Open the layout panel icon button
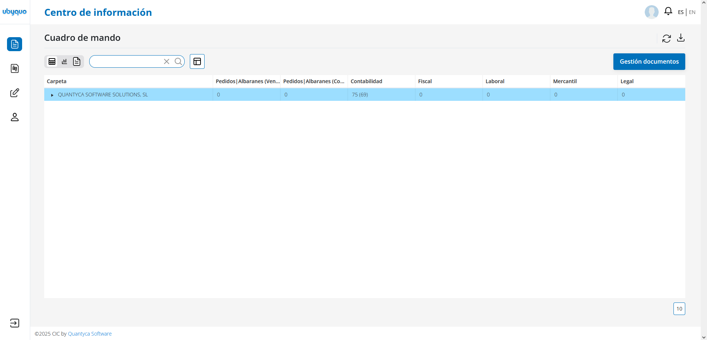The width and height of the screenshot is (707, 340). coord(197,61)
